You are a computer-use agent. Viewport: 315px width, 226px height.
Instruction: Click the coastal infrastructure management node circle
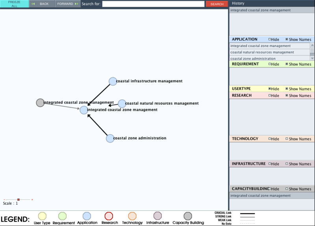[x=113, y=81]
